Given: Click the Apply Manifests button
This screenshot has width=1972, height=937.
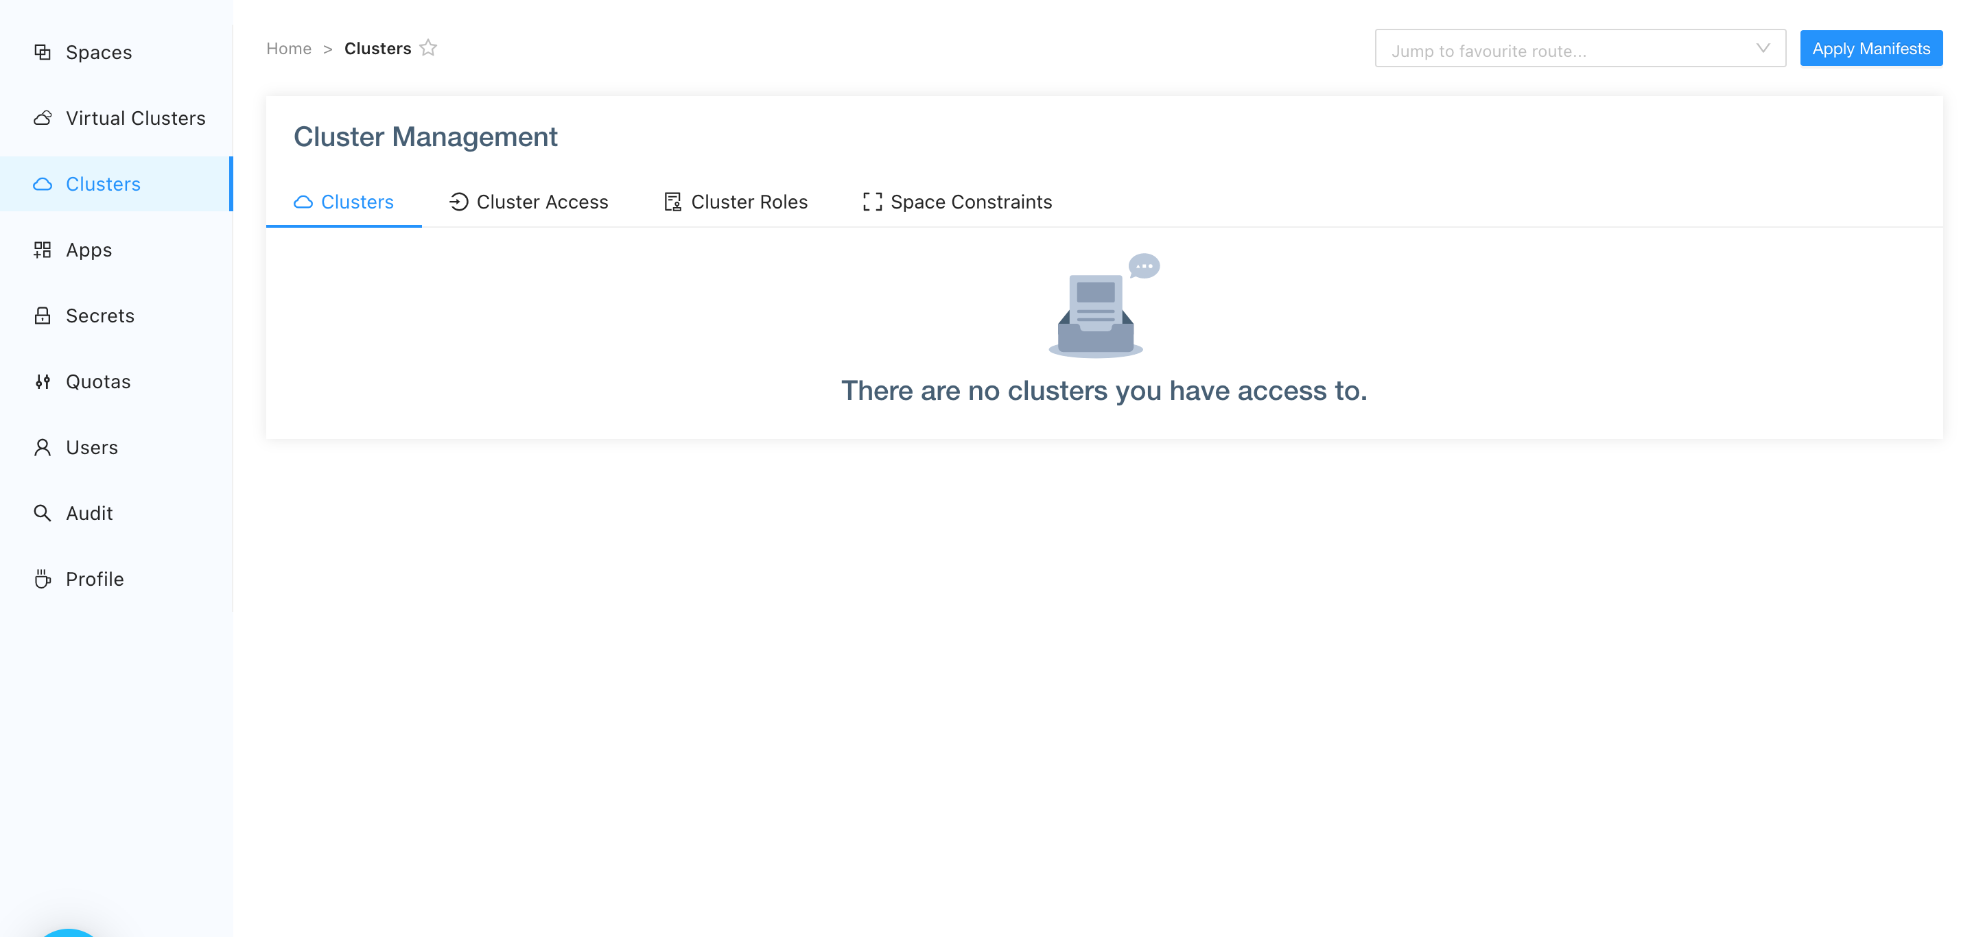Looking at the screenshot, I should coord(1872,47).
